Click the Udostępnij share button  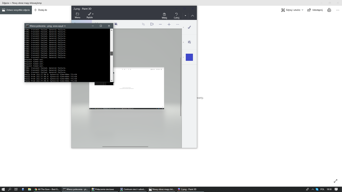[315, 10]
